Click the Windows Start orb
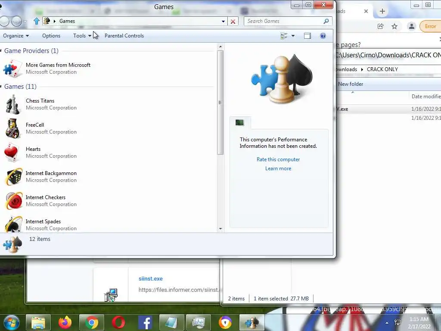This screenshot has height=331, width=441. tap(11, 322)
